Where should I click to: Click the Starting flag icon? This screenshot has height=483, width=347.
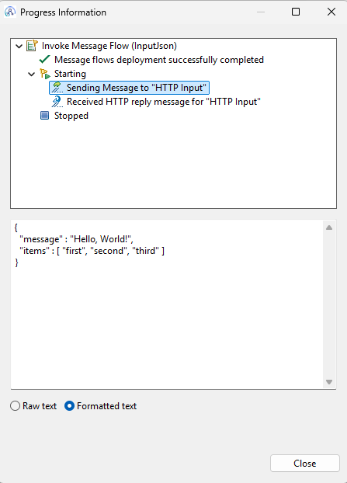click(x=45, y=74)
